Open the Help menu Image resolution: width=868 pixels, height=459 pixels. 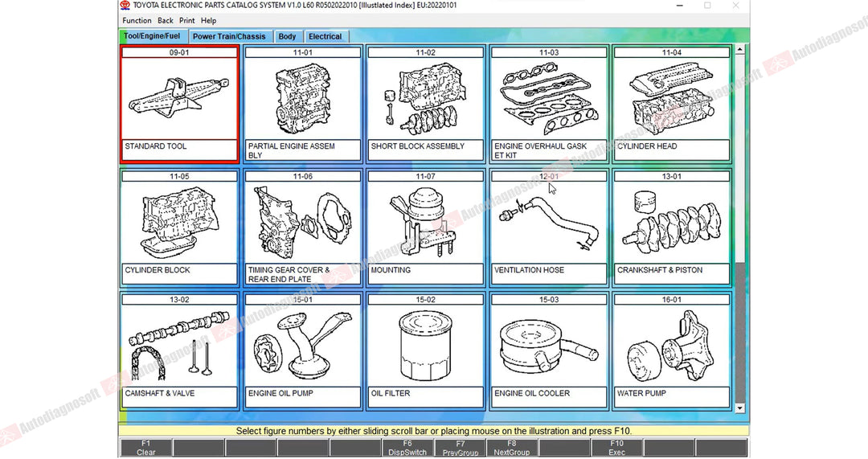[208, 20]
